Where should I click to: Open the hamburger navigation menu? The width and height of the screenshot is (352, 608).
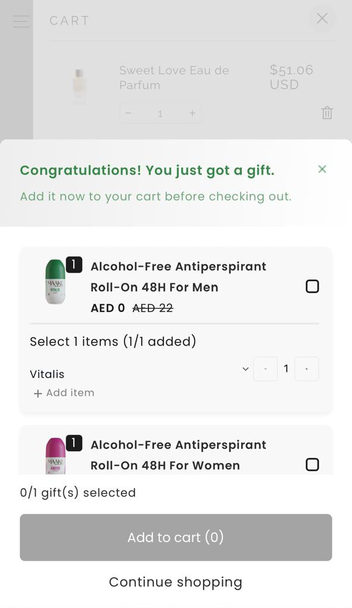pyautogui.click(x=21, y=21)
